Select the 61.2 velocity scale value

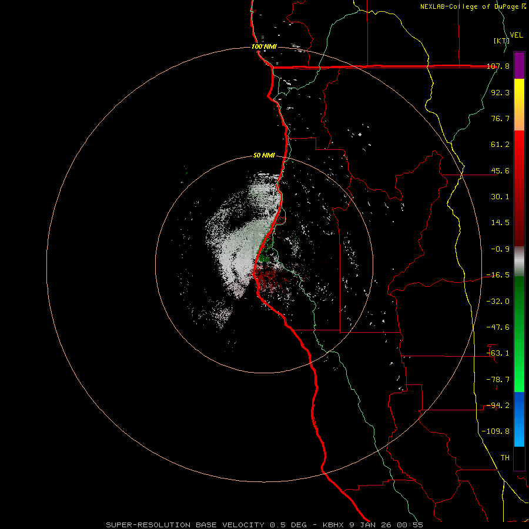(x=500, y=145)
